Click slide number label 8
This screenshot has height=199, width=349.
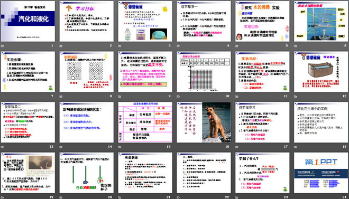pos(111,96)
